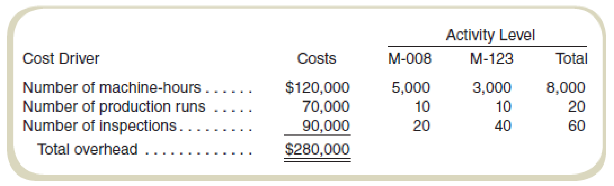Click the Total column header

point(571,58)
